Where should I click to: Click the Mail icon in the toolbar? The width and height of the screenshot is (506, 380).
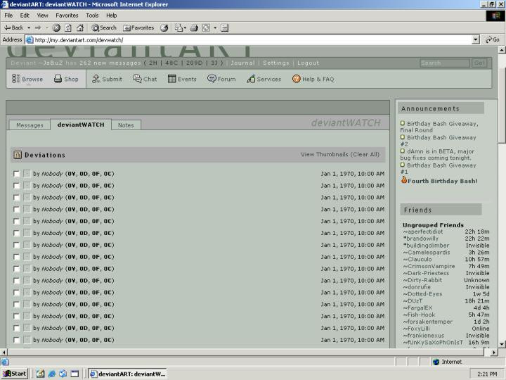point(179,27)
